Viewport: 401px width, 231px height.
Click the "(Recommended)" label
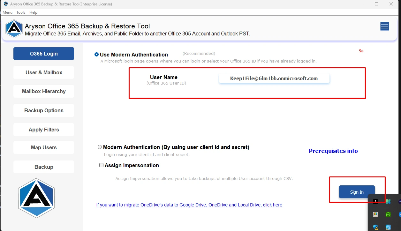(199, 53)
